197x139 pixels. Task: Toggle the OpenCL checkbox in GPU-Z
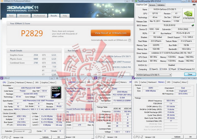(150, 69)
